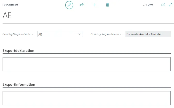
Task: Click inside Country/Region Code box showing AE
Action: coord(57,34)
